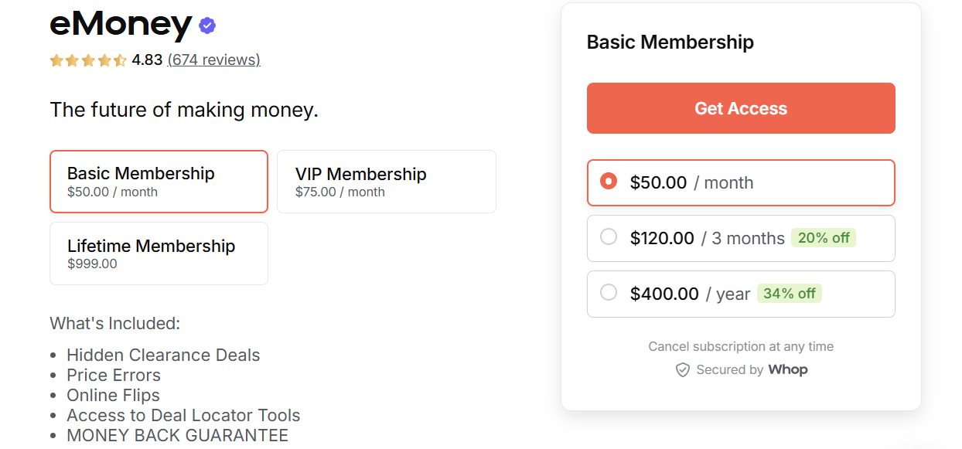This screenshot has height=449, width=962.
Task: Select the Lifetime Membership plan
Action: [x=159, y=253]
